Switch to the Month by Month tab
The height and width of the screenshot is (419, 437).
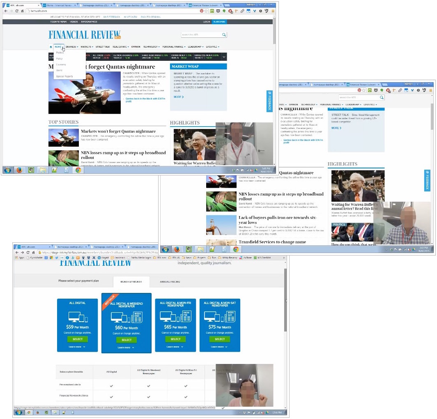click(x=131, y=282)
